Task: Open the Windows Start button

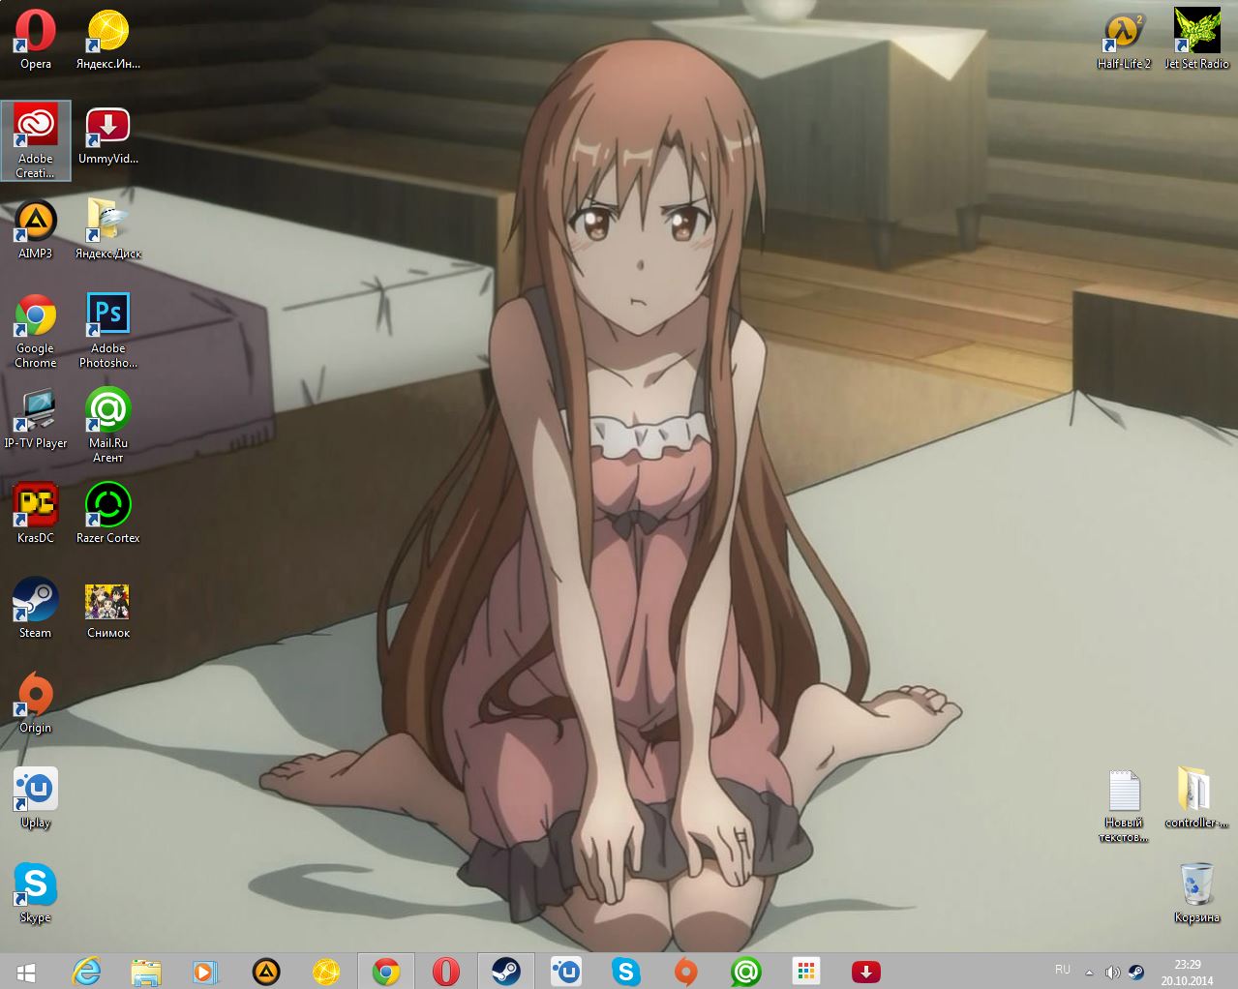Action: 26,971
